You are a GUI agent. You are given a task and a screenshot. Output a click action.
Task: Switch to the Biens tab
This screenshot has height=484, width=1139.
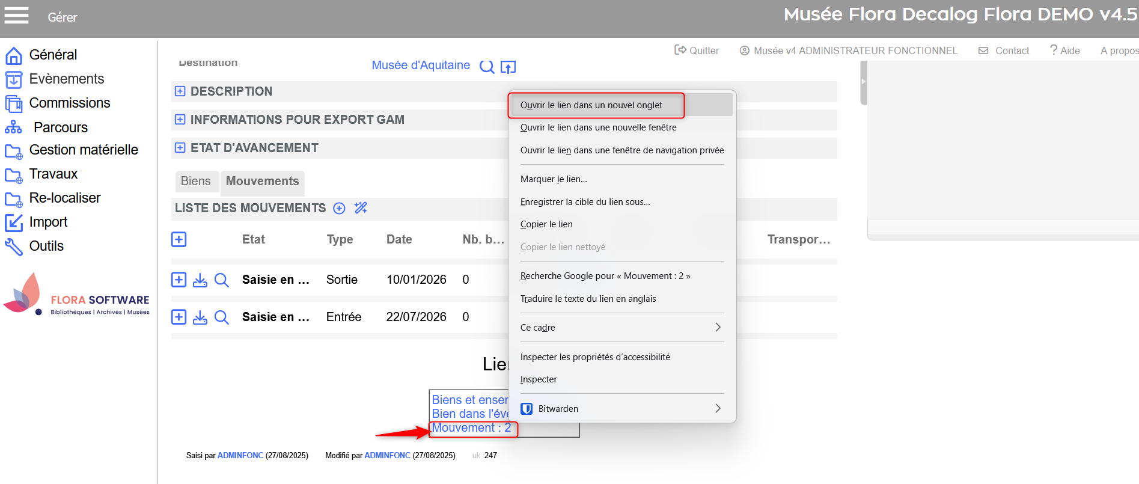195,182
